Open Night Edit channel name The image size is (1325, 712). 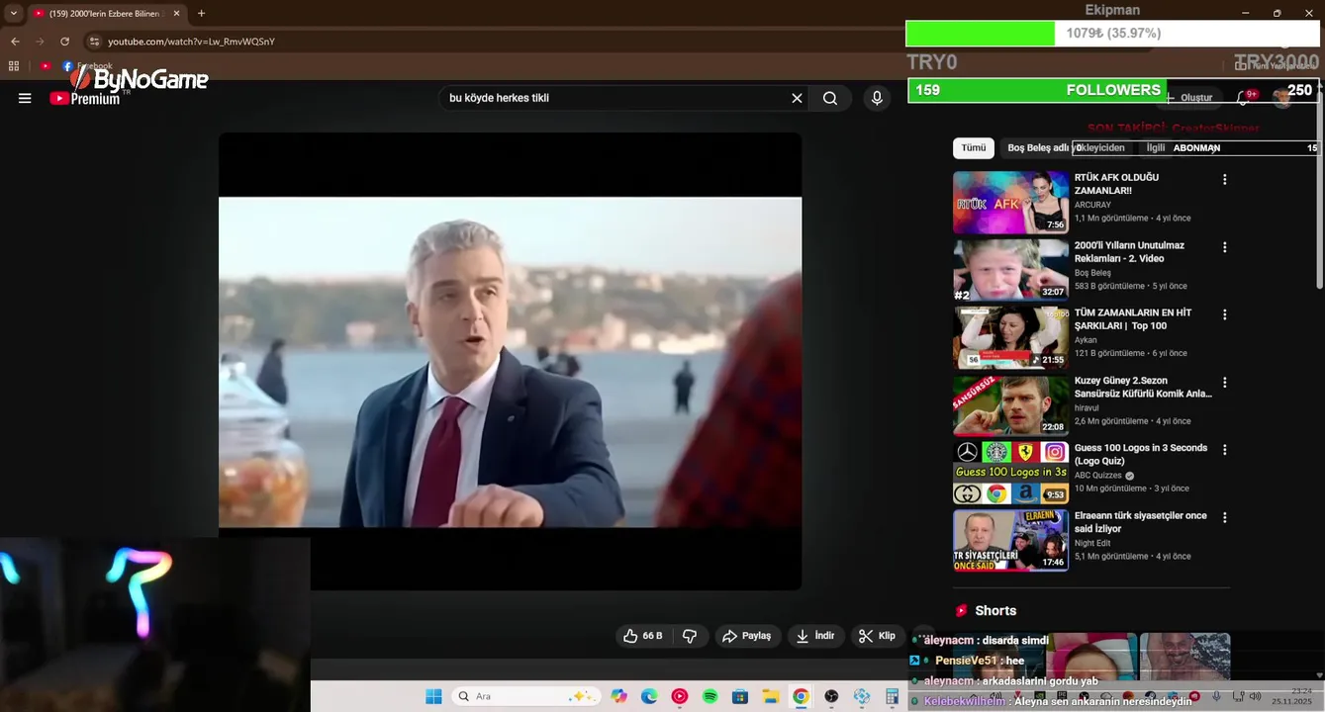(1093, 543)
